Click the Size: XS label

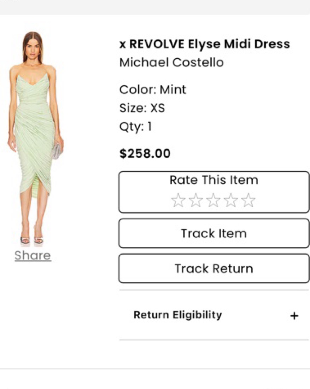(142, 108)
